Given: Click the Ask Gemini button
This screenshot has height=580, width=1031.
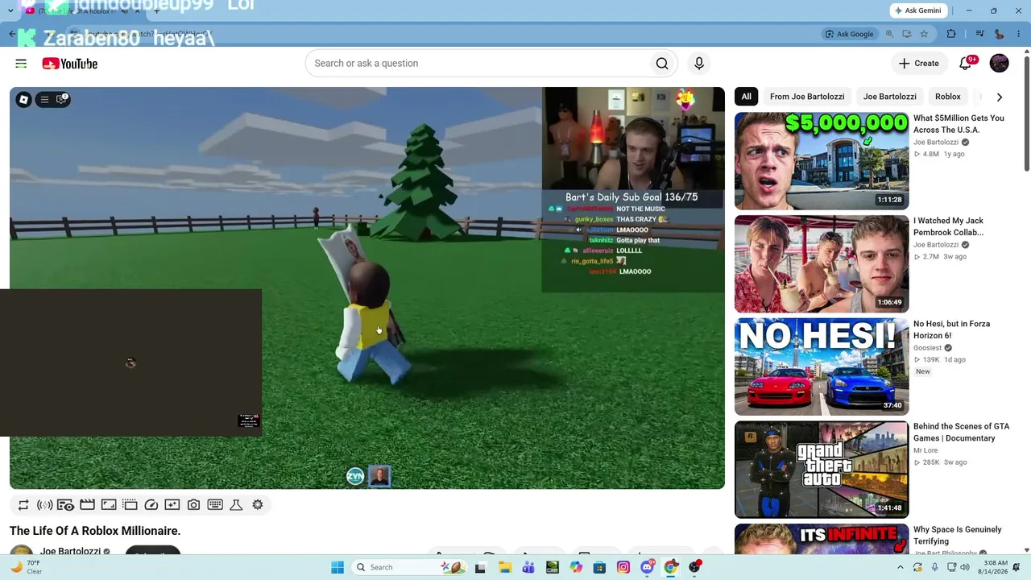Looking at the screenshot, I should point(917,10).
